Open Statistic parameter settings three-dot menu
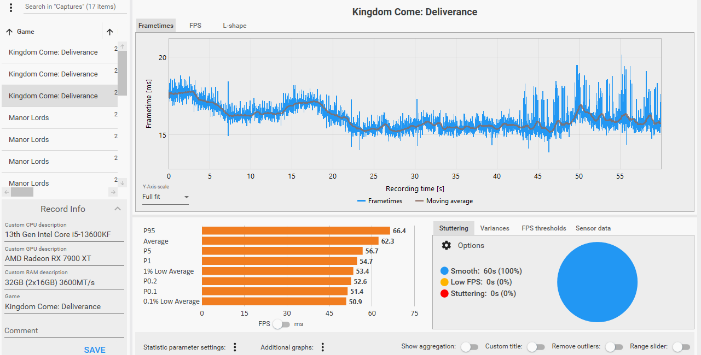 [x=235, y=347]
